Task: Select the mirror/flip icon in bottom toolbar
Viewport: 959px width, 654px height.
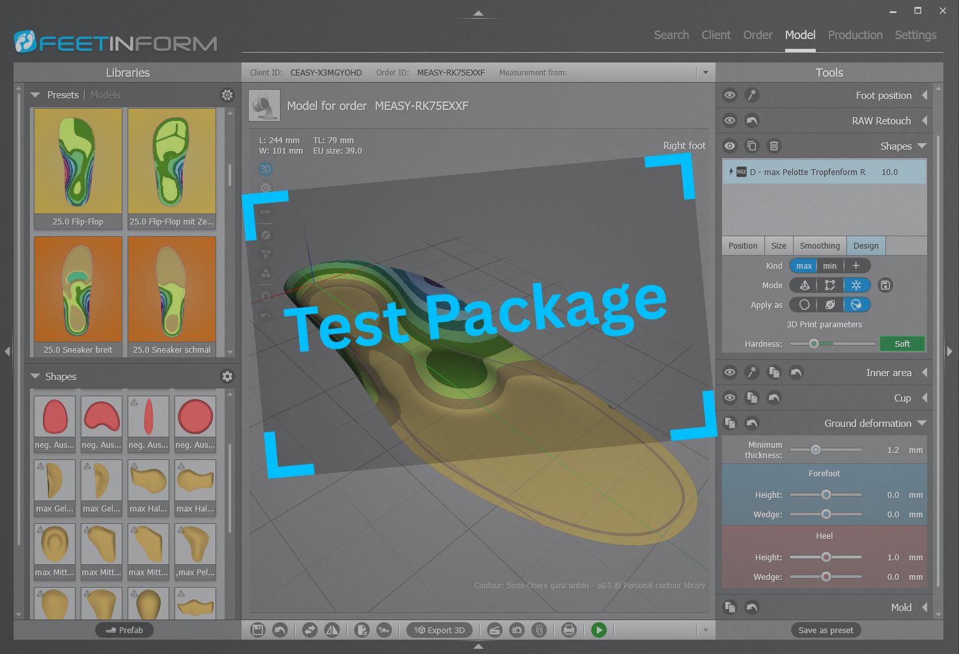Action: tap(333, 630)
